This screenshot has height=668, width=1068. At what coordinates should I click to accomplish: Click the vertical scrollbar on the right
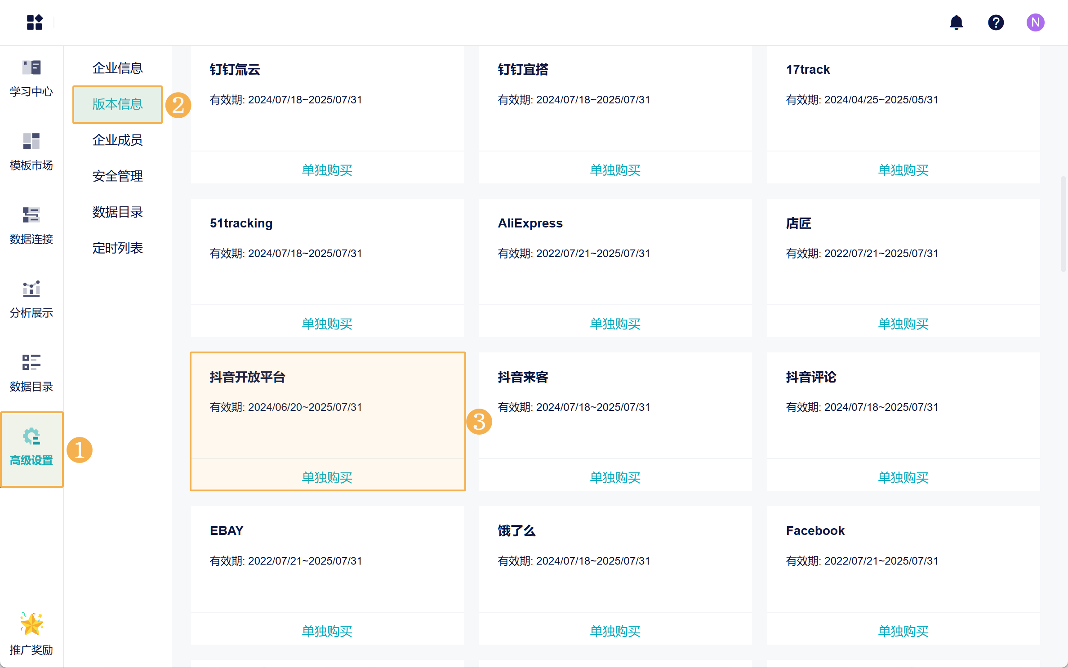1063,225
